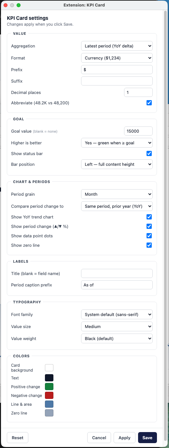This screenshot has height=448, width=169.
Task: Click the Save button
Action: (148, 438)
